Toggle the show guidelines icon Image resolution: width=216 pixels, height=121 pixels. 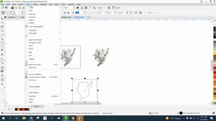click(90, 8)
